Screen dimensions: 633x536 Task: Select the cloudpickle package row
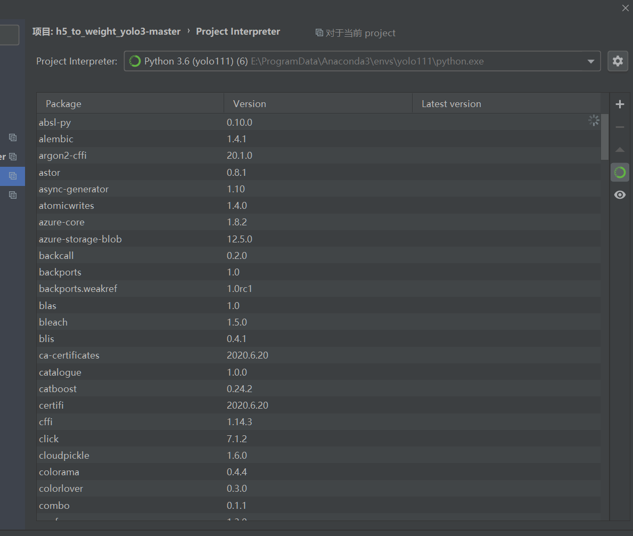(x=318, y=456)
